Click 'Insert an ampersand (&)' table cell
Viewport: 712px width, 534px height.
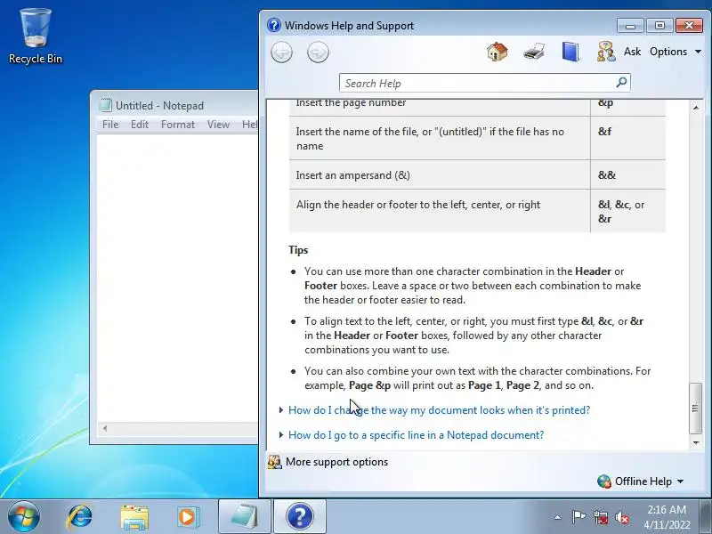[x=440, y=175]
